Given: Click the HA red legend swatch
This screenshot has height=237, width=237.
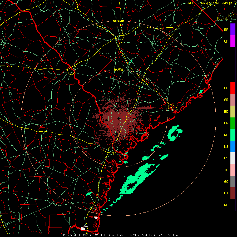Looking at the screenshot, I should click(233, 88).
